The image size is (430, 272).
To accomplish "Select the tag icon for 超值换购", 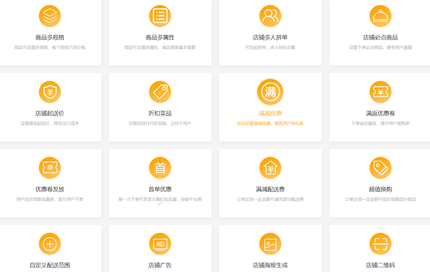I will tap(380, 168).
